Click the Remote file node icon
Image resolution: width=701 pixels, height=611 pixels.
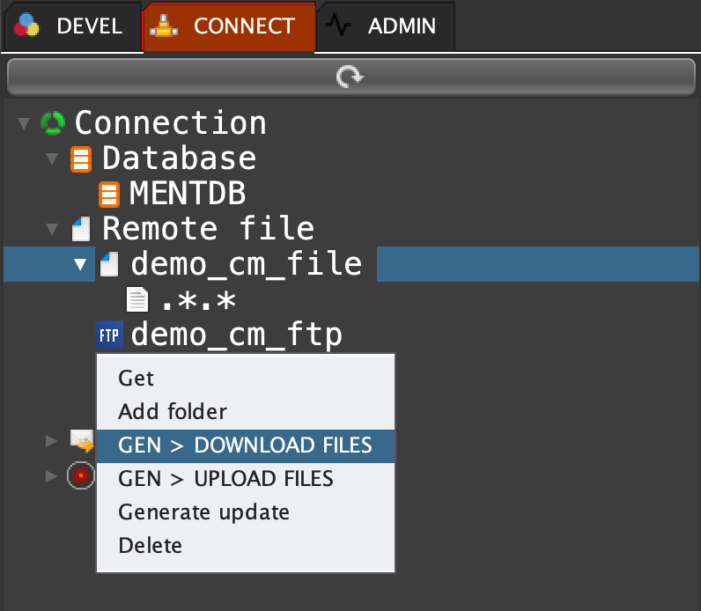[81, 230]
